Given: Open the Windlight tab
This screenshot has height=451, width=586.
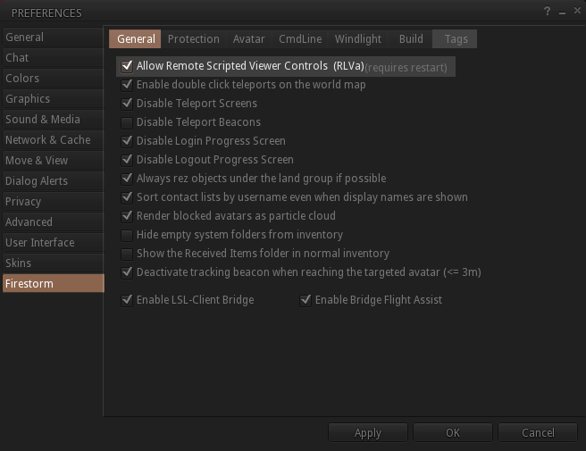Looking at the screenshot, I should [x=357, y=39].
